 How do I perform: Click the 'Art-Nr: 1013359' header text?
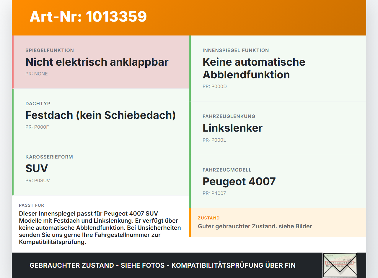pos(88,17)
